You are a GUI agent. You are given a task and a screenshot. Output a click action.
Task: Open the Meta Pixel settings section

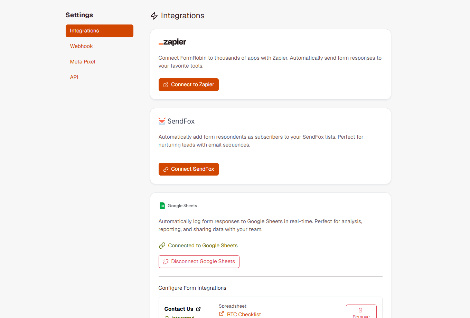(x=82, y=61)
